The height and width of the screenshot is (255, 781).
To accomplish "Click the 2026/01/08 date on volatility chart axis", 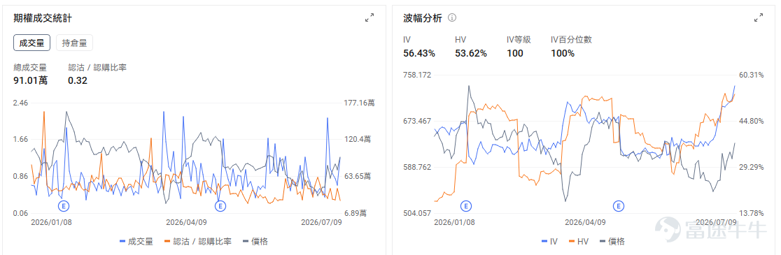I will click(x=453, y=222).
